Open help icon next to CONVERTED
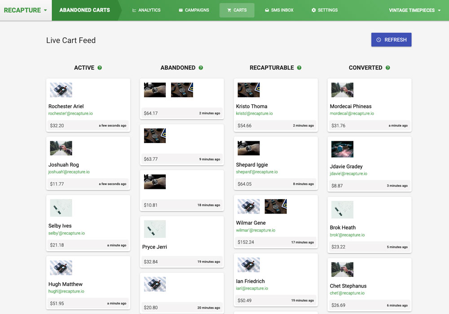Screen dimensions: 449x314 pos(388,68)
